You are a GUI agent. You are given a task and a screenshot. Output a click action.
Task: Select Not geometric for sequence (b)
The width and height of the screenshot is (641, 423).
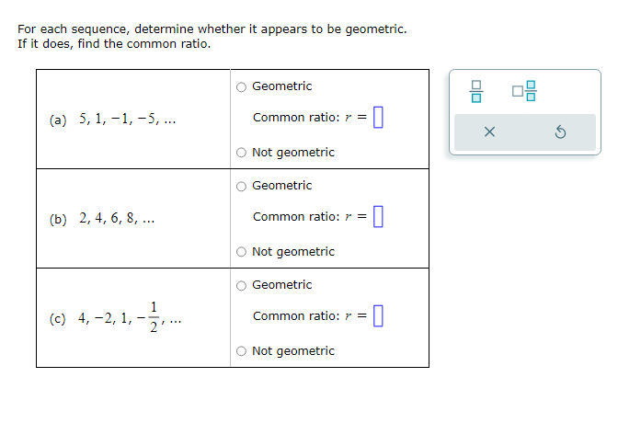click(x=241, y=252)
